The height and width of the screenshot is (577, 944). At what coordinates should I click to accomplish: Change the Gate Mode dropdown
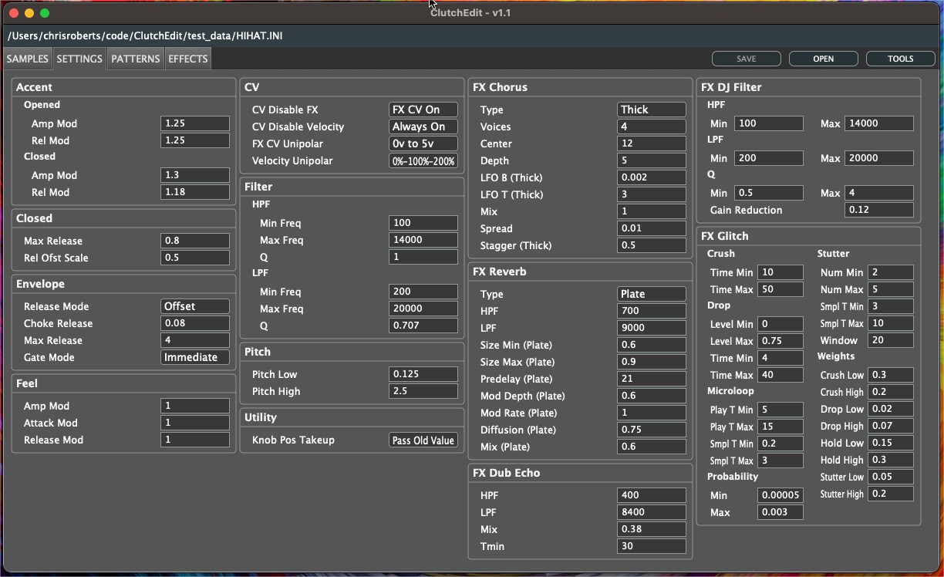point(195,357)
